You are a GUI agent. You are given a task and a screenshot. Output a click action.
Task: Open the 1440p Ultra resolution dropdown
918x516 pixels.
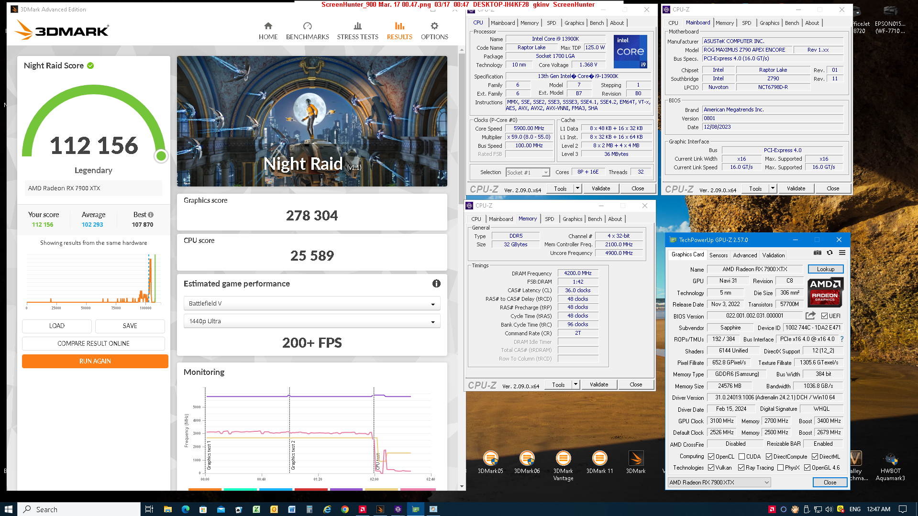coord(312,321)
